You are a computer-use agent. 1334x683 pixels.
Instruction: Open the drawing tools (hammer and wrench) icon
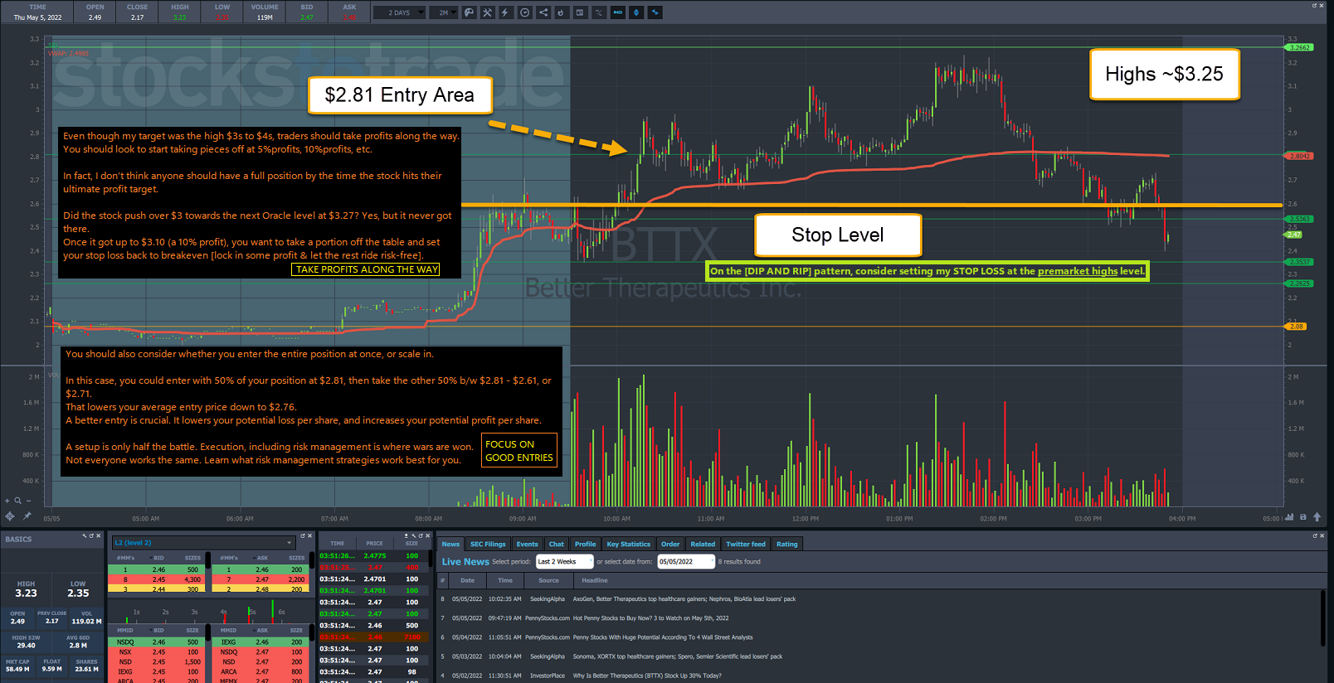point(487,12)
